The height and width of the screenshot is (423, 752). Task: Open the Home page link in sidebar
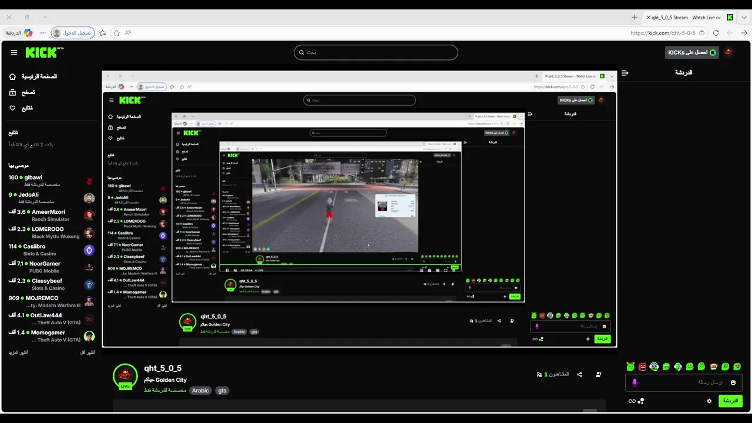tap(33, 76)
